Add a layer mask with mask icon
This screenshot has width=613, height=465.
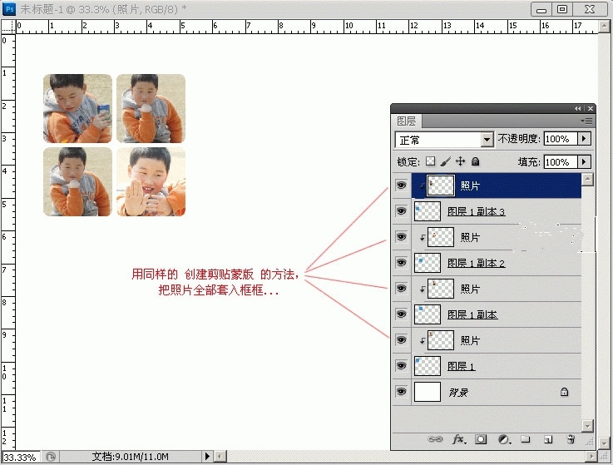click(x=481, y=439)
